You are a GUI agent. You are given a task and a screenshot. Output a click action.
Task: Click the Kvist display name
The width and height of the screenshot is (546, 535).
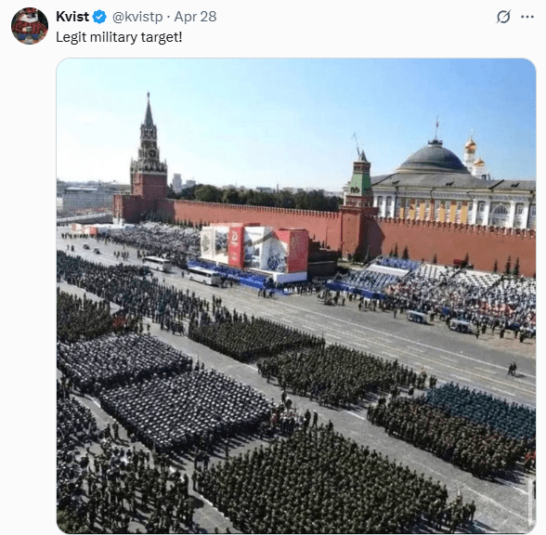click(x=72, y=17)
